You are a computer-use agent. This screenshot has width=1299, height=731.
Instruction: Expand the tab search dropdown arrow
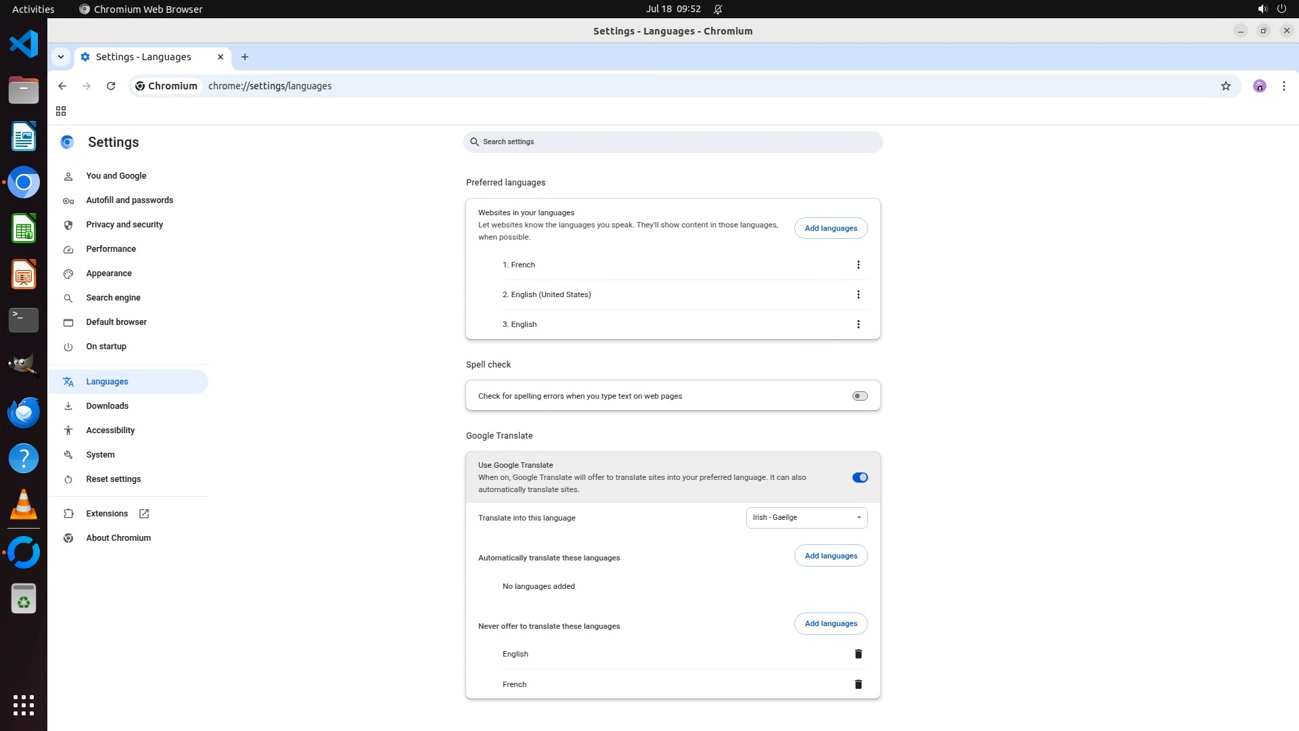tap(61, 57)
